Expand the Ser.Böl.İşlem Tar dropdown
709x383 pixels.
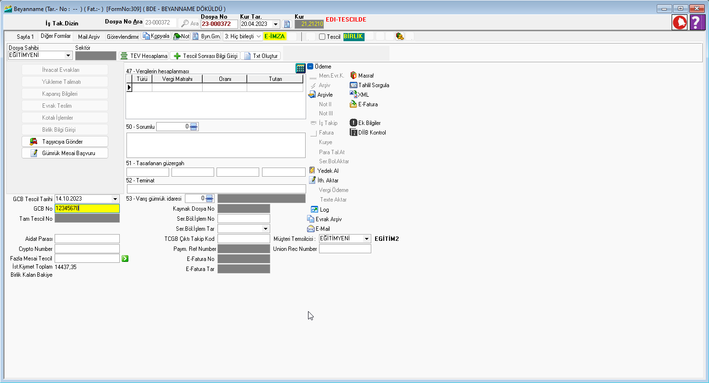pos(266,229)
